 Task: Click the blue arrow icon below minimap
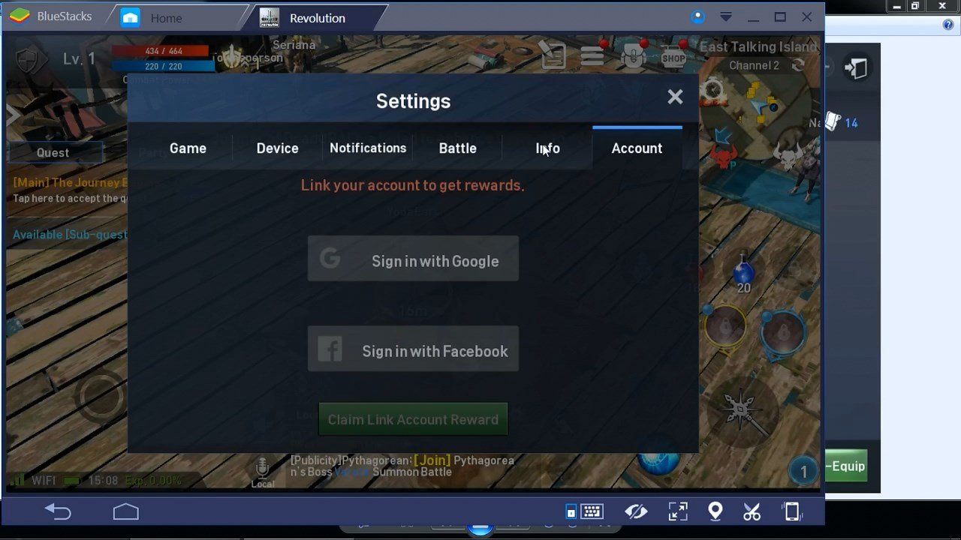723,136
